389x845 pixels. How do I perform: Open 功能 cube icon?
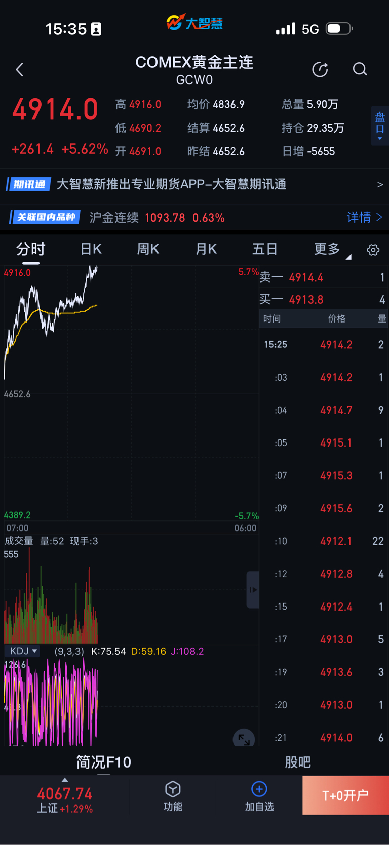(173, 789)
